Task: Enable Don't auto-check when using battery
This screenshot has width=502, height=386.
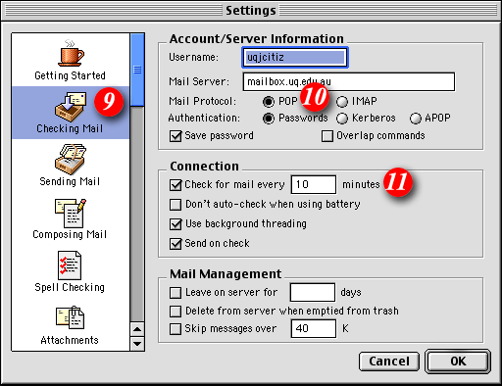Action: click(x=176, y=205)
